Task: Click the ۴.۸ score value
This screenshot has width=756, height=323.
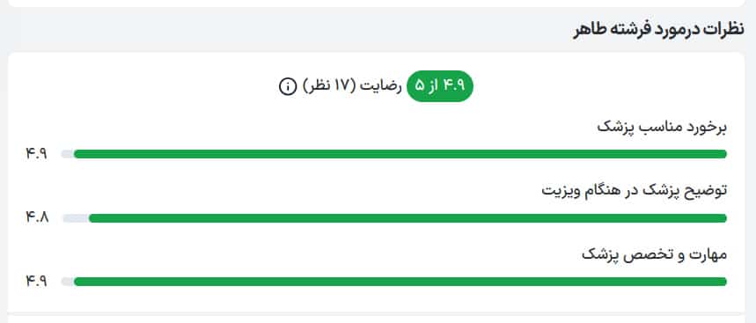Action: coord(38,218)
